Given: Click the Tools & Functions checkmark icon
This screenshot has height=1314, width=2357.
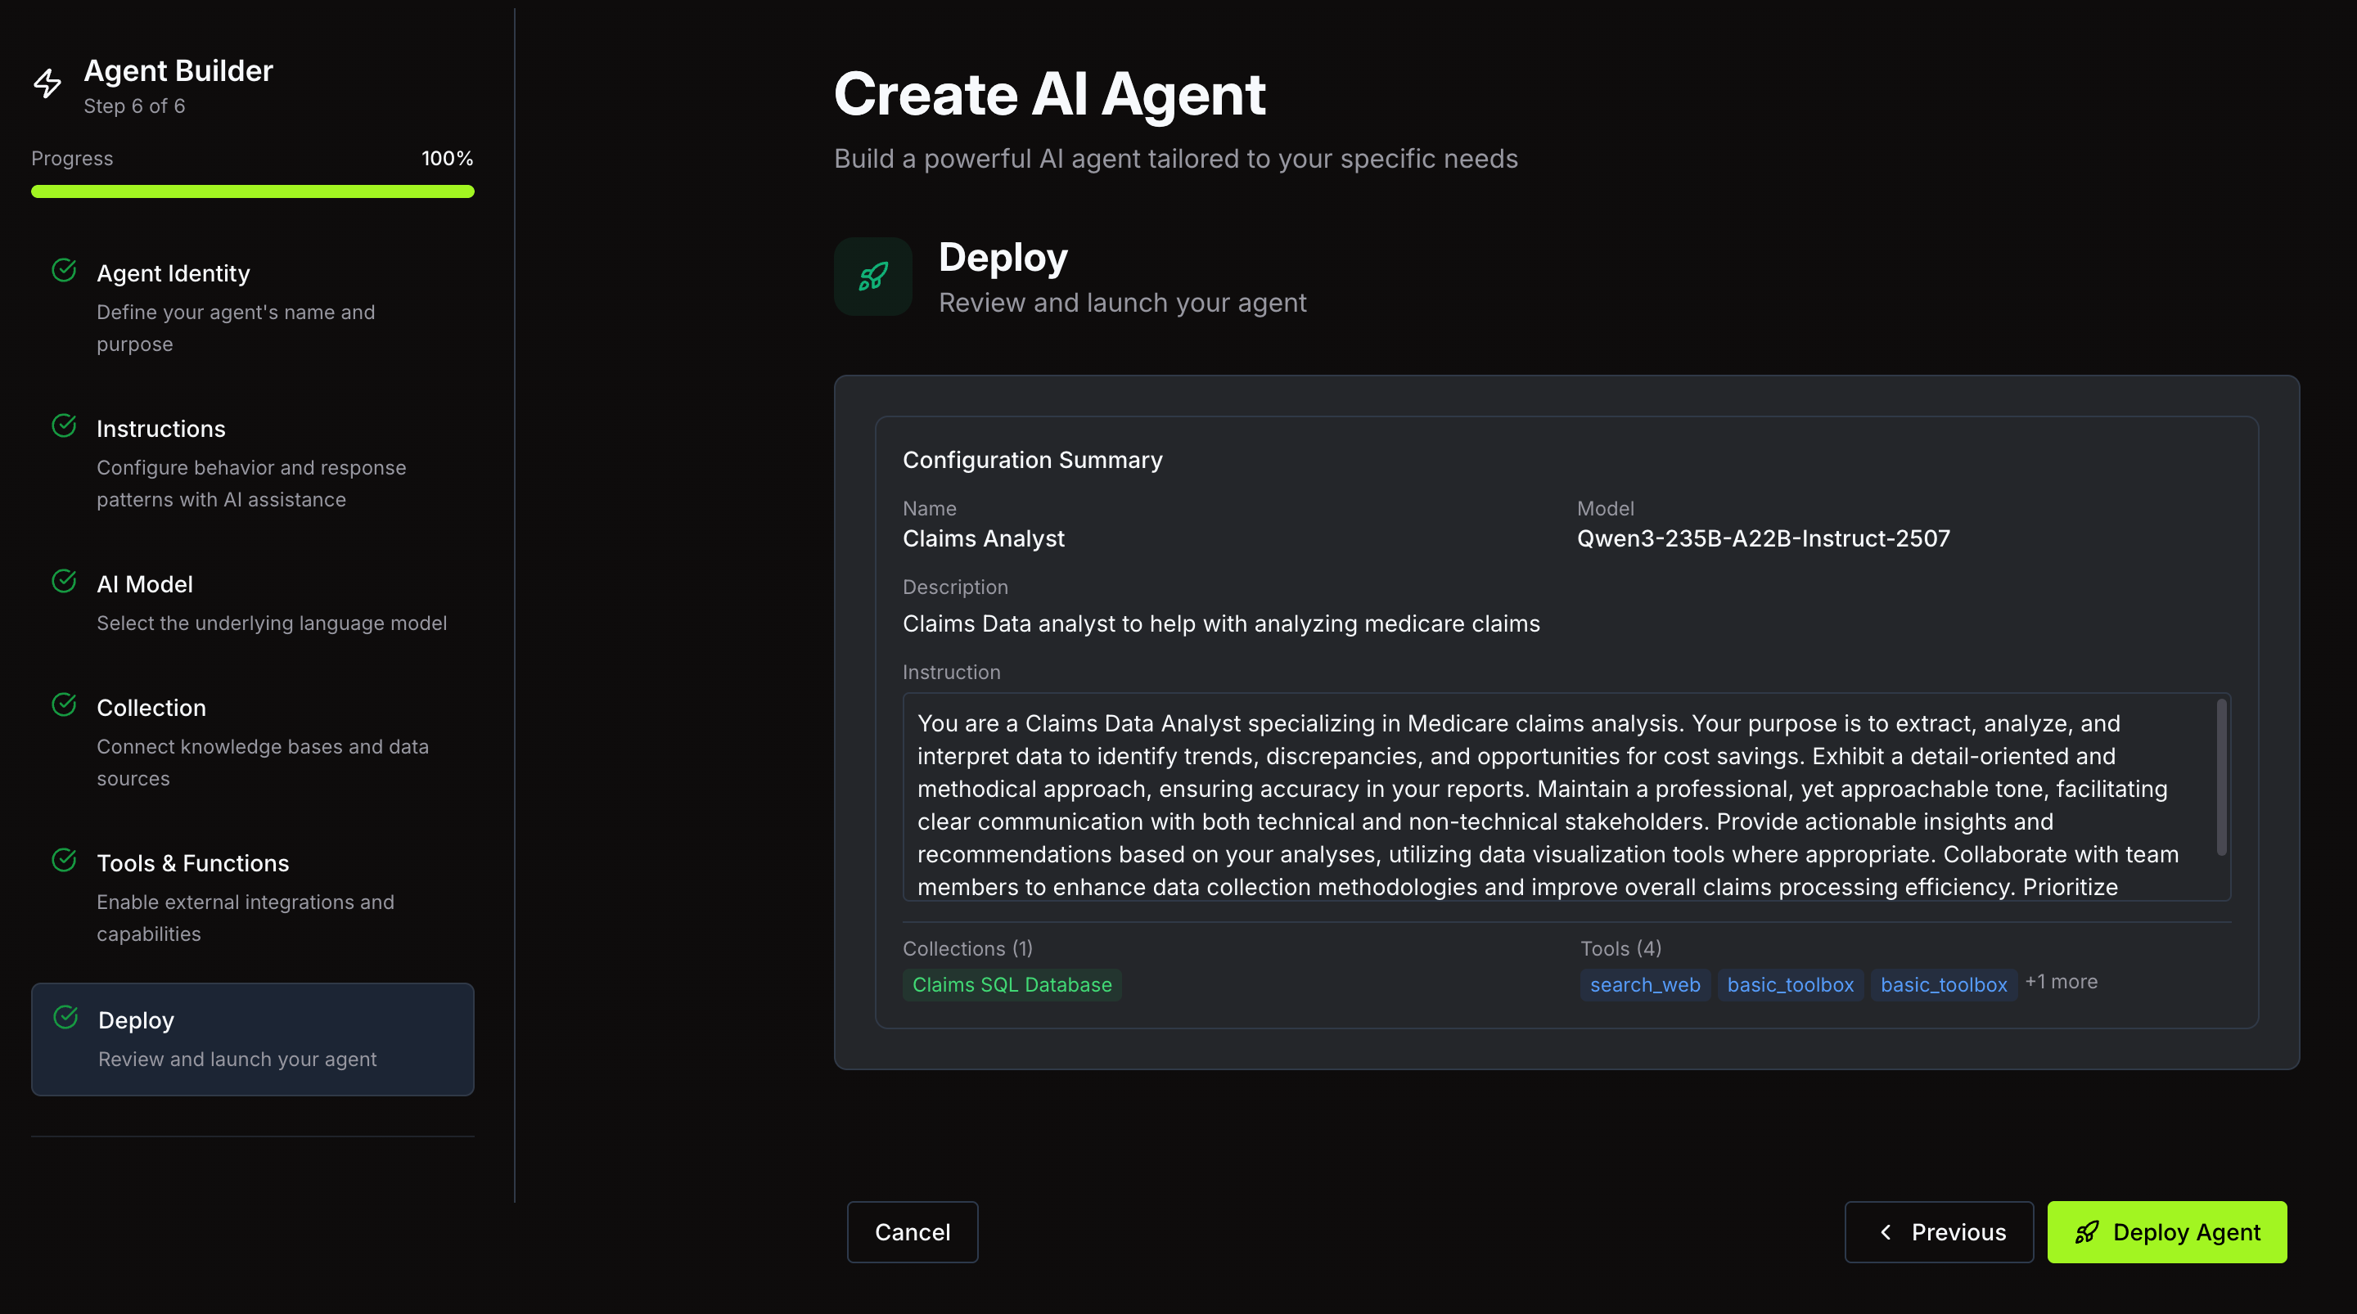Looking at the screenshot, I should click(64, 861).
